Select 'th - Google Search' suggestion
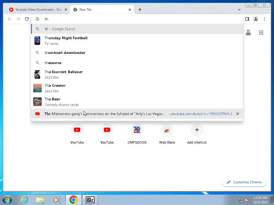The image size is (274, 205). click(137, 29)
